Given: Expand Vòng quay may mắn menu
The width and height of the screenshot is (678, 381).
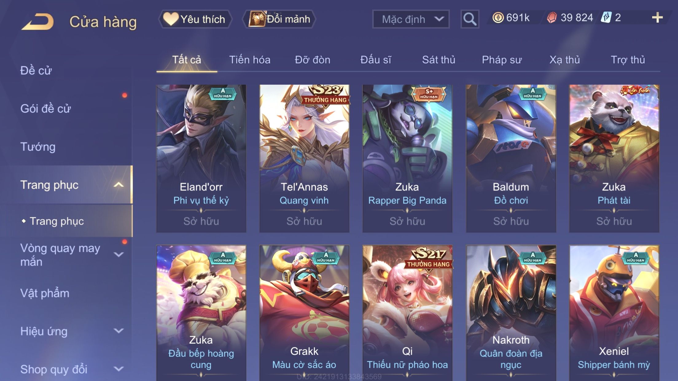Looking at the screenshot, I should coord(119,255).
